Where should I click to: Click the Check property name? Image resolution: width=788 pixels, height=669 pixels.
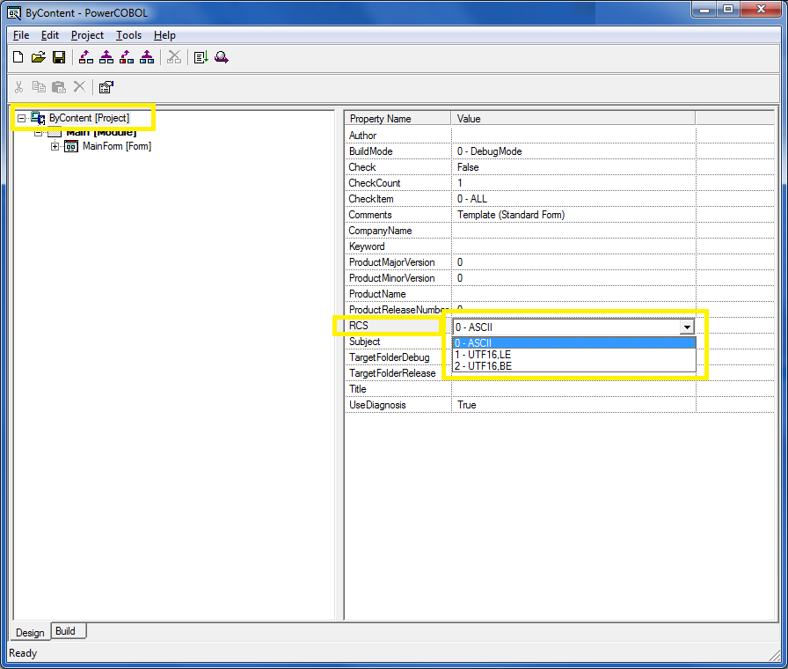pyautogui.click(x=362, y=167)
